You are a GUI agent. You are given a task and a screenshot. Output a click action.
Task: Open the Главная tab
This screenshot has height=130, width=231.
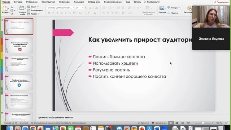(6, 2)
